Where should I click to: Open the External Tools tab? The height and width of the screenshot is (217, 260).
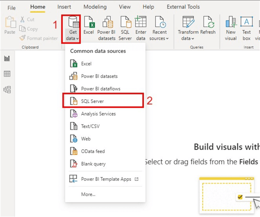(183, 7)
